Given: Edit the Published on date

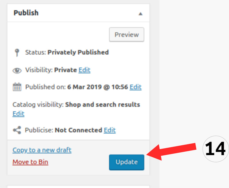Looking at the screenshot, I should pos(135,87).
